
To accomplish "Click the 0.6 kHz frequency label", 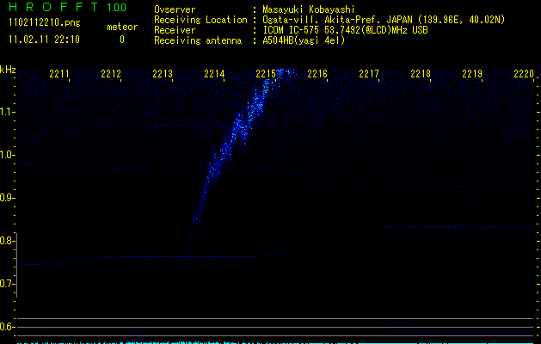I will [7, 327].
